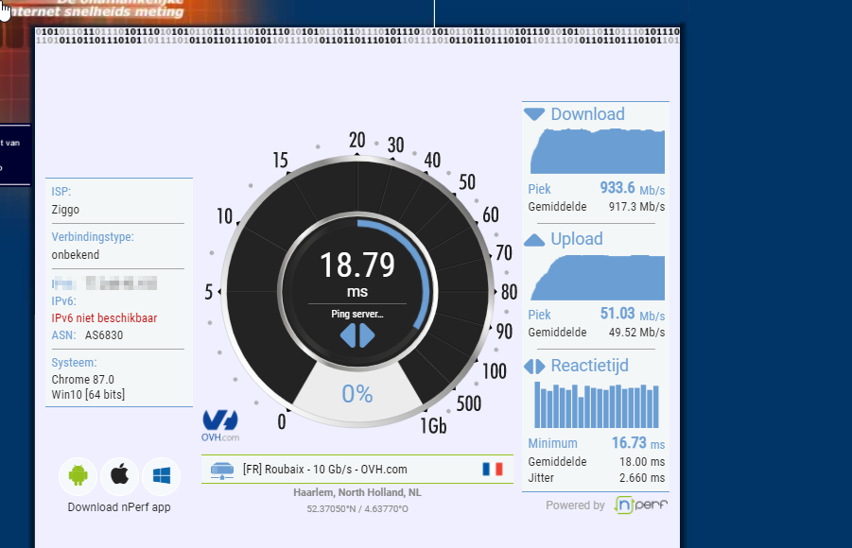This screenshot has height=548, width=852.
Task: Click the 18.79 ms reading
Action: coord(356,265)
